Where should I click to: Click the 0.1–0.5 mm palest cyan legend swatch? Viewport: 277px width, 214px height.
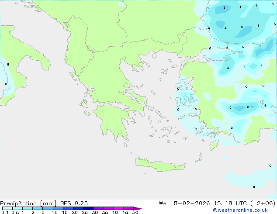[x=7, y=208]
